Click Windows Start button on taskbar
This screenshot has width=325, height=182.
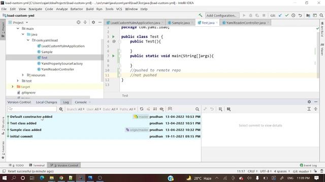[5, 178]
